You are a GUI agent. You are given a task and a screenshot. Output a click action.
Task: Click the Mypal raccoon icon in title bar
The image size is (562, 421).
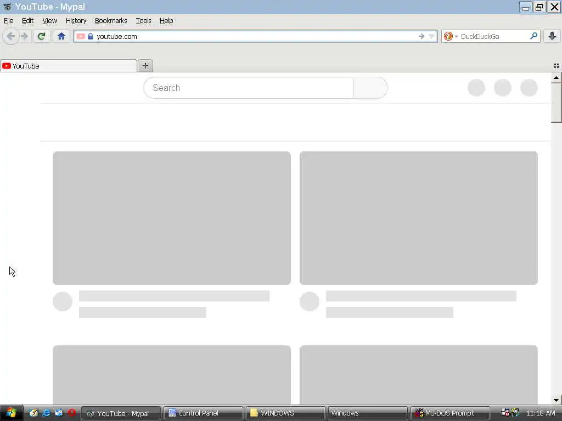[7, 7]
